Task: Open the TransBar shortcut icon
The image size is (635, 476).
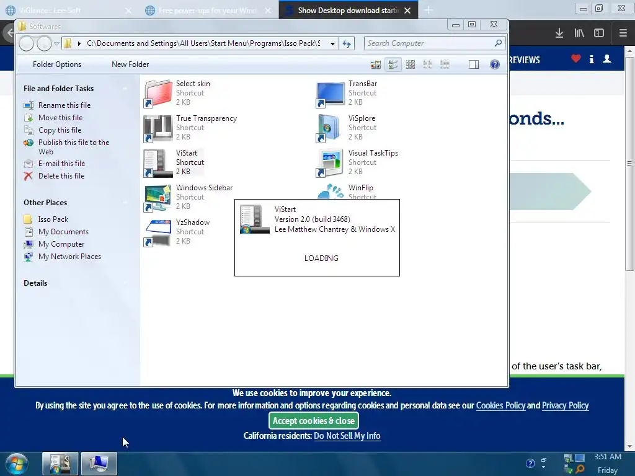Action: point(331,94)
